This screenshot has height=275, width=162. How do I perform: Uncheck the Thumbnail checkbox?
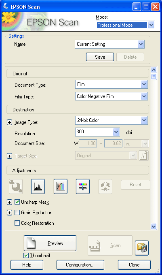[x=26, y=255]
